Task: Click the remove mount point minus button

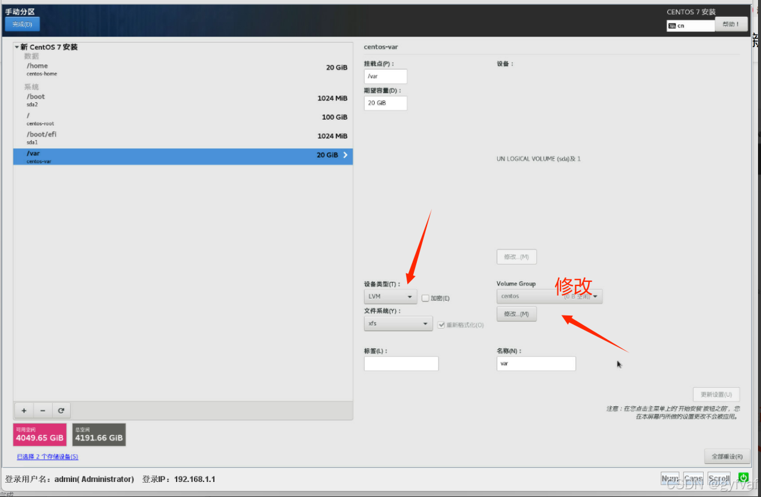Action: point(43,410)
